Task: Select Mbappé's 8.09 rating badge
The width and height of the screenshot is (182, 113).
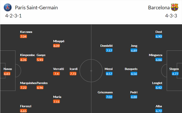Action: click(57, 46)
